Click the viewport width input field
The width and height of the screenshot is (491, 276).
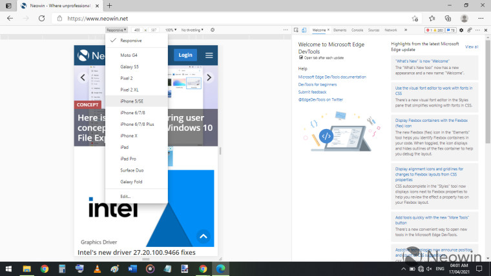[x=137, y=30]
